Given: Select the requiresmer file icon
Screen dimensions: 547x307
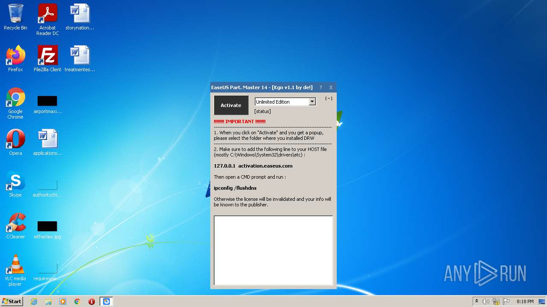Looking at the screenshot, I should 47,271.
